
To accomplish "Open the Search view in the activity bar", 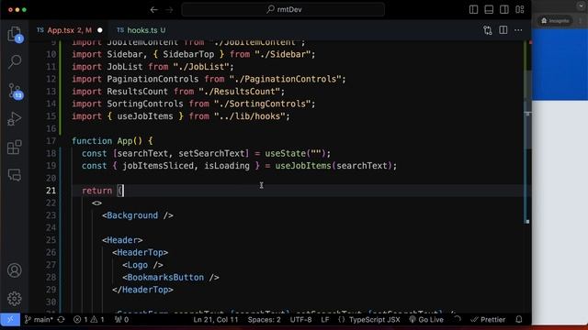I will point(15,61).
